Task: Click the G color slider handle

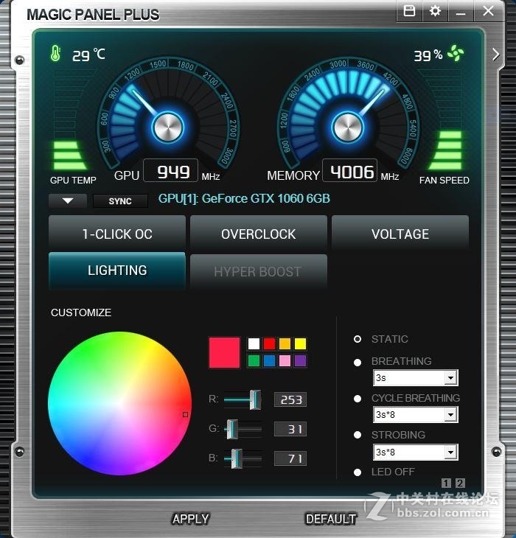Action: [x=232, y=429]
